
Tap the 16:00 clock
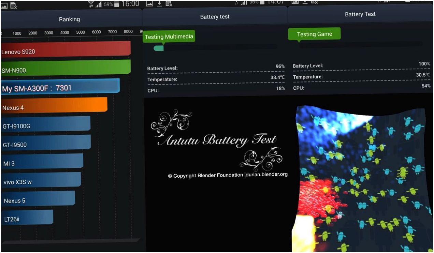pos(131,4)
